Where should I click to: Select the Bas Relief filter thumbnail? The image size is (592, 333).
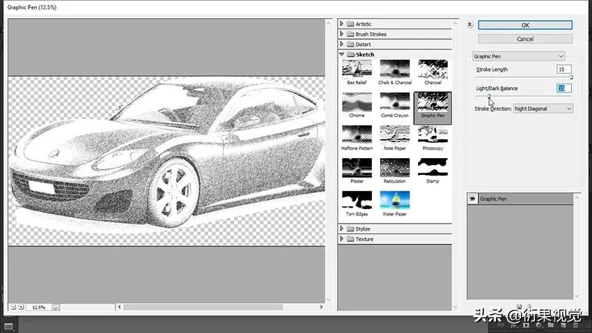pyautogui.click(x=356, y=69)
